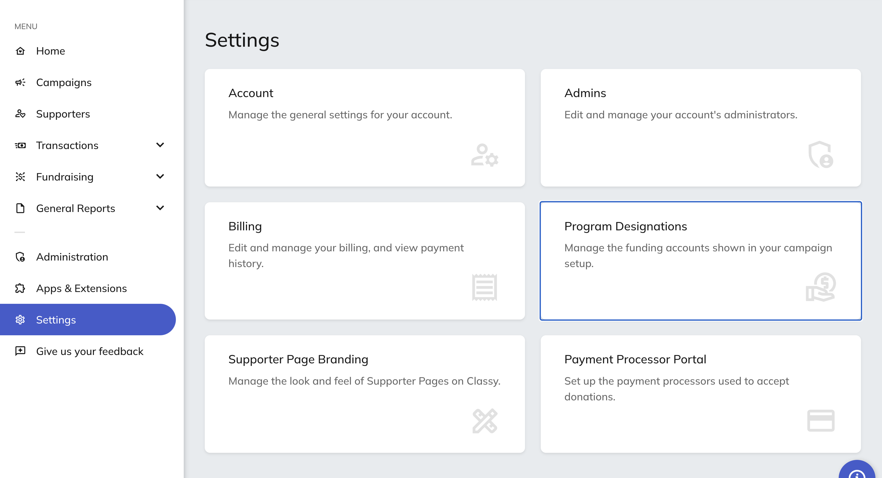Click the Apps & Extensions puzzle icon

coord(20,288)
